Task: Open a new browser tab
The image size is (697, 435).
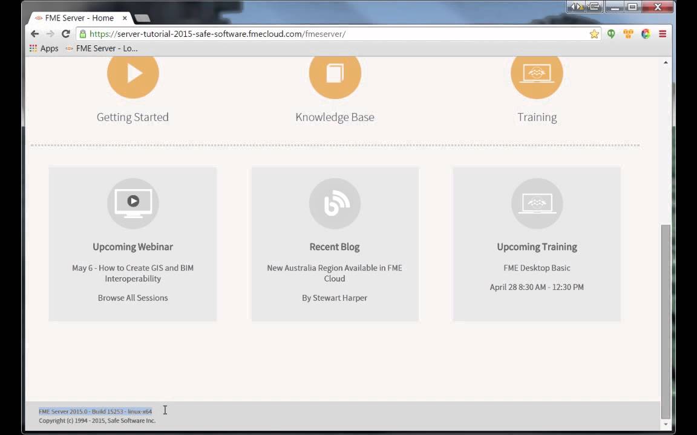Action: [142, 18]
